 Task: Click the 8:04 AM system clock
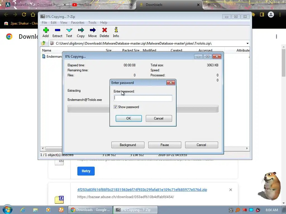[x=272, y=210]
